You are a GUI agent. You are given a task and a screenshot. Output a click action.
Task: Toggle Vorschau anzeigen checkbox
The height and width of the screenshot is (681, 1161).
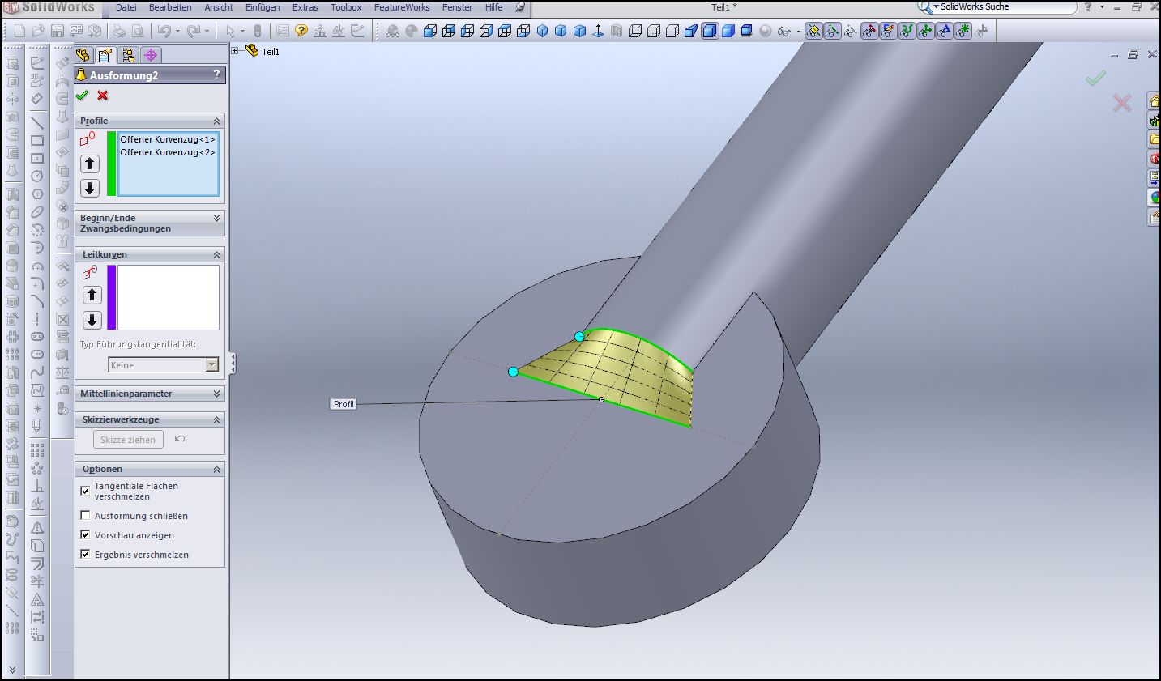(85, 535)
